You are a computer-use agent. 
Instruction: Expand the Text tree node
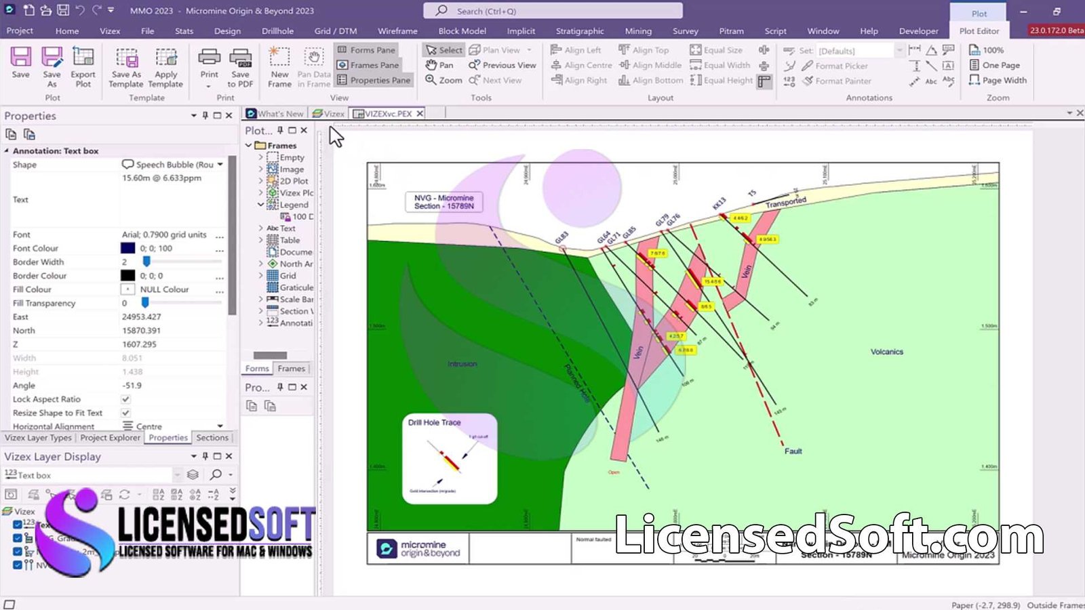point(260,228)
